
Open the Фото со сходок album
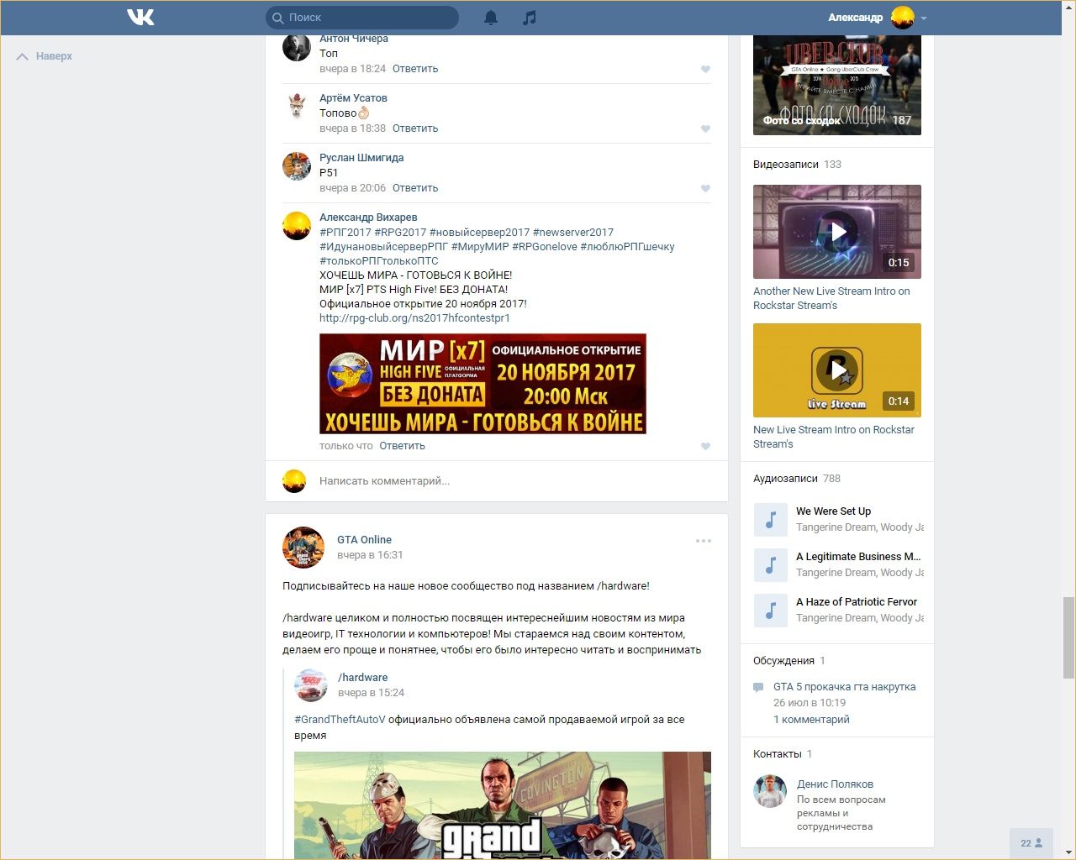click(837, 85)
